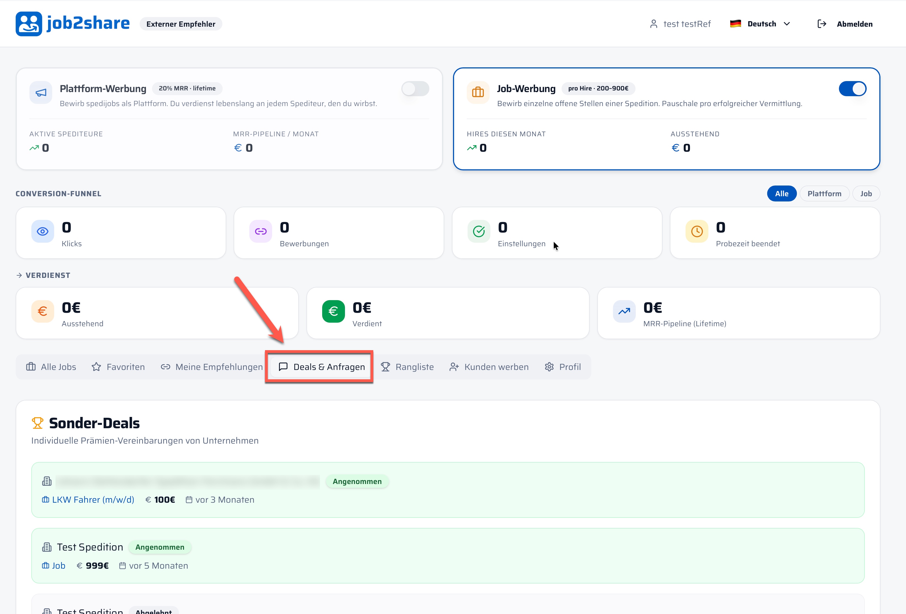Viewport: 906px width, 614px height.
Task: Select the Job funnel filter
Action: [x=866, y=194]
